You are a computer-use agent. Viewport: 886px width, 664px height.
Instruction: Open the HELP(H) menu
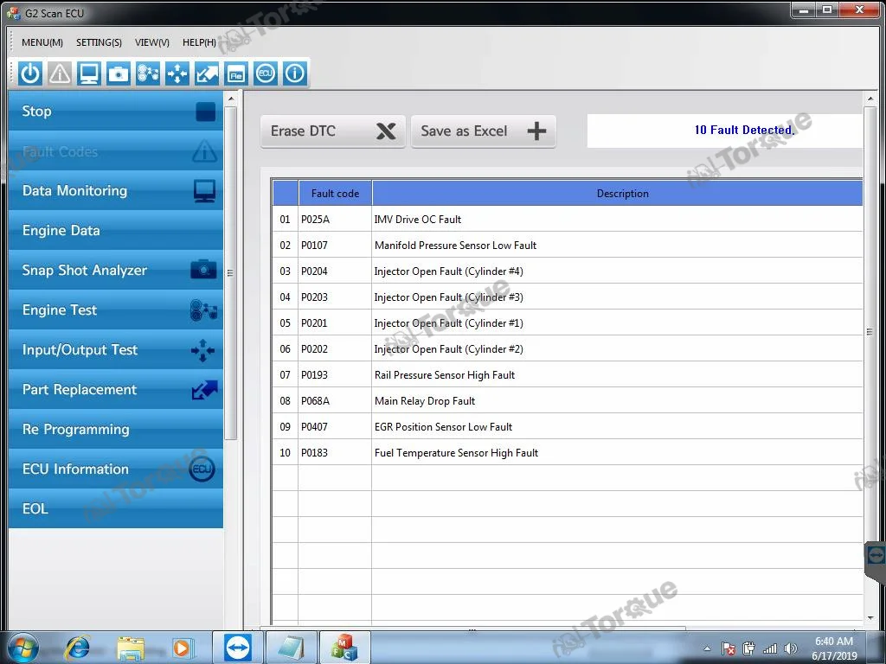tap(199, 42)
